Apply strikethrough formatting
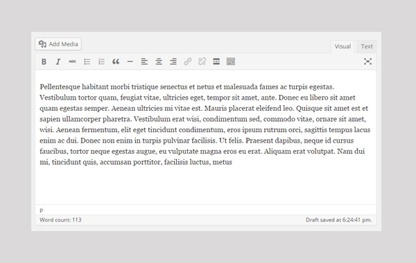The height and width of the screenshot is (263, 416). pyautogui.click(x=72, y=62)
